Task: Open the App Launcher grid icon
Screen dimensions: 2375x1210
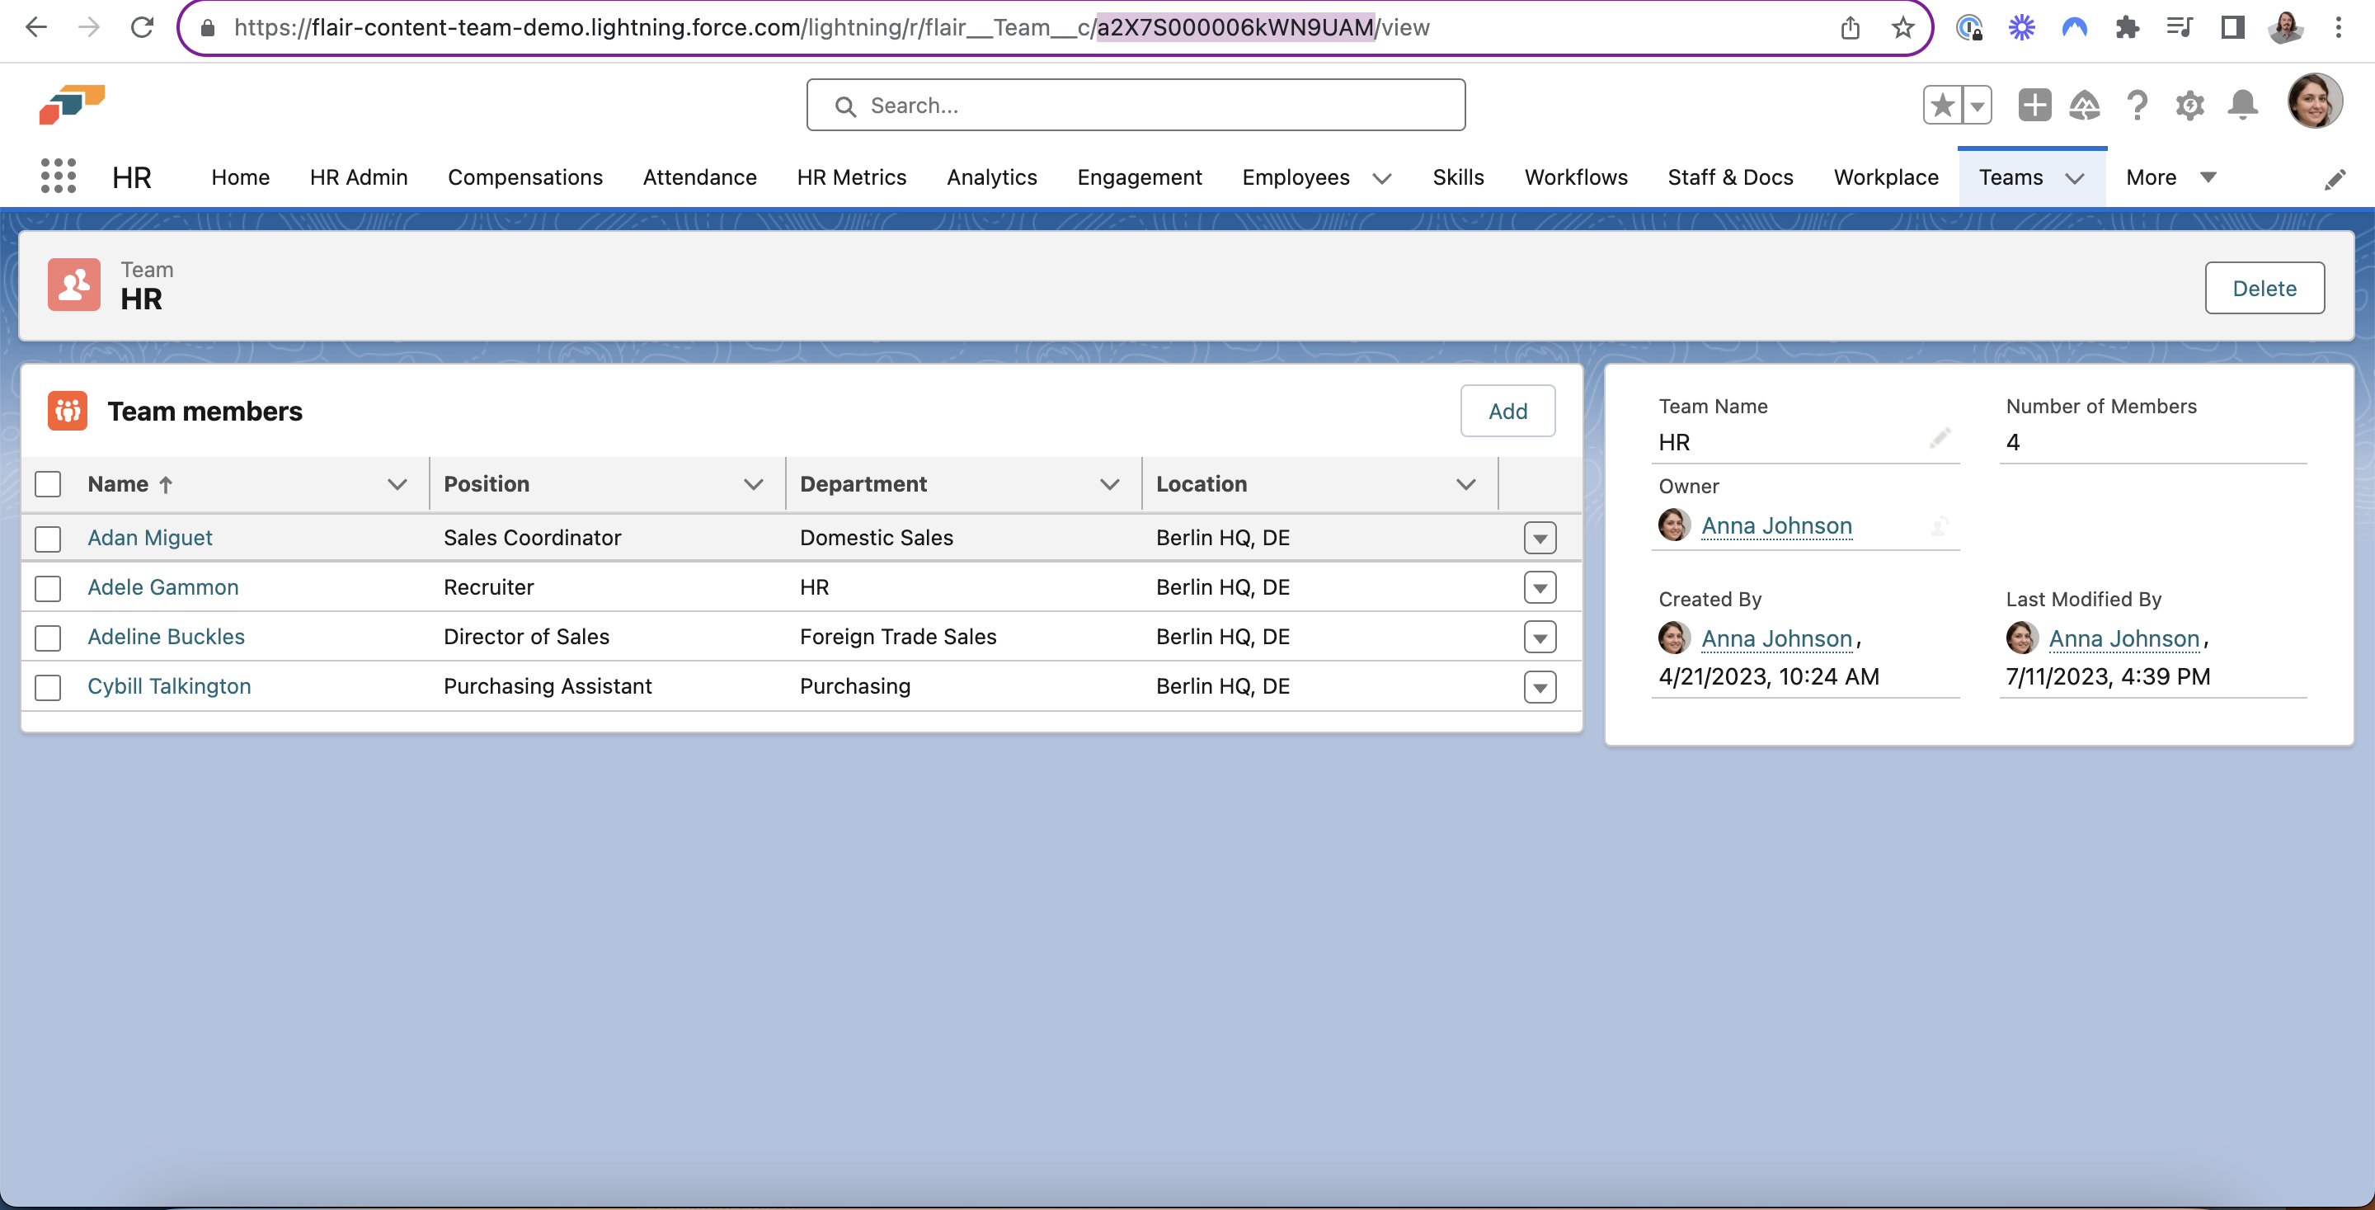Action: [58, 177]
